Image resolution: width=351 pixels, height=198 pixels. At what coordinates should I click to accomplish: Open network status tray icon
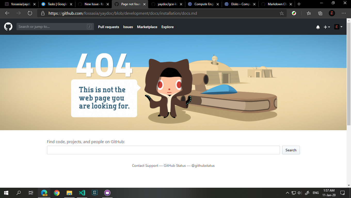(294, 193)
